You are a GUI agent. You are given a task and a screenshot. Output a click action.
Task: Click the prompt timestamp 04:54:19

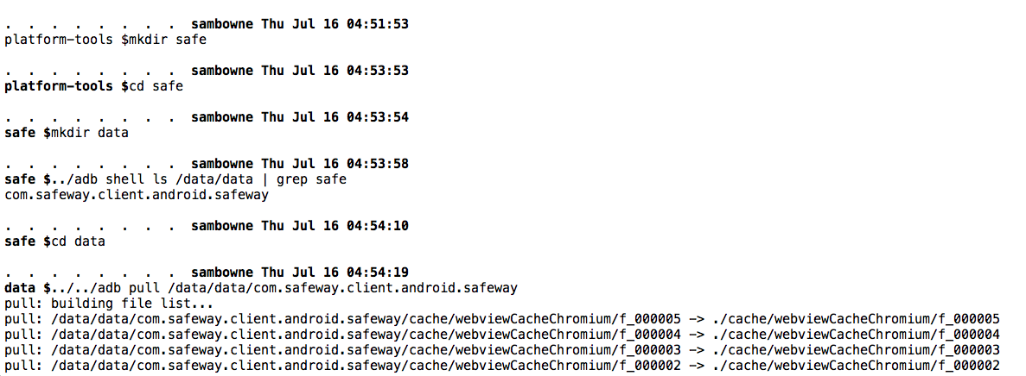pos(379,273)
